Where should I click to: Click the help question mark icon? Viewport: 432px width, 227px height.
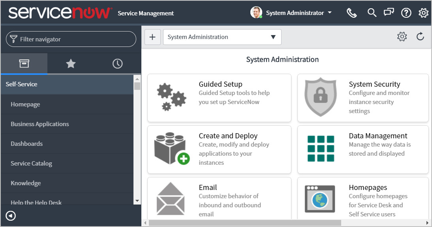click(x=406, y=13)
